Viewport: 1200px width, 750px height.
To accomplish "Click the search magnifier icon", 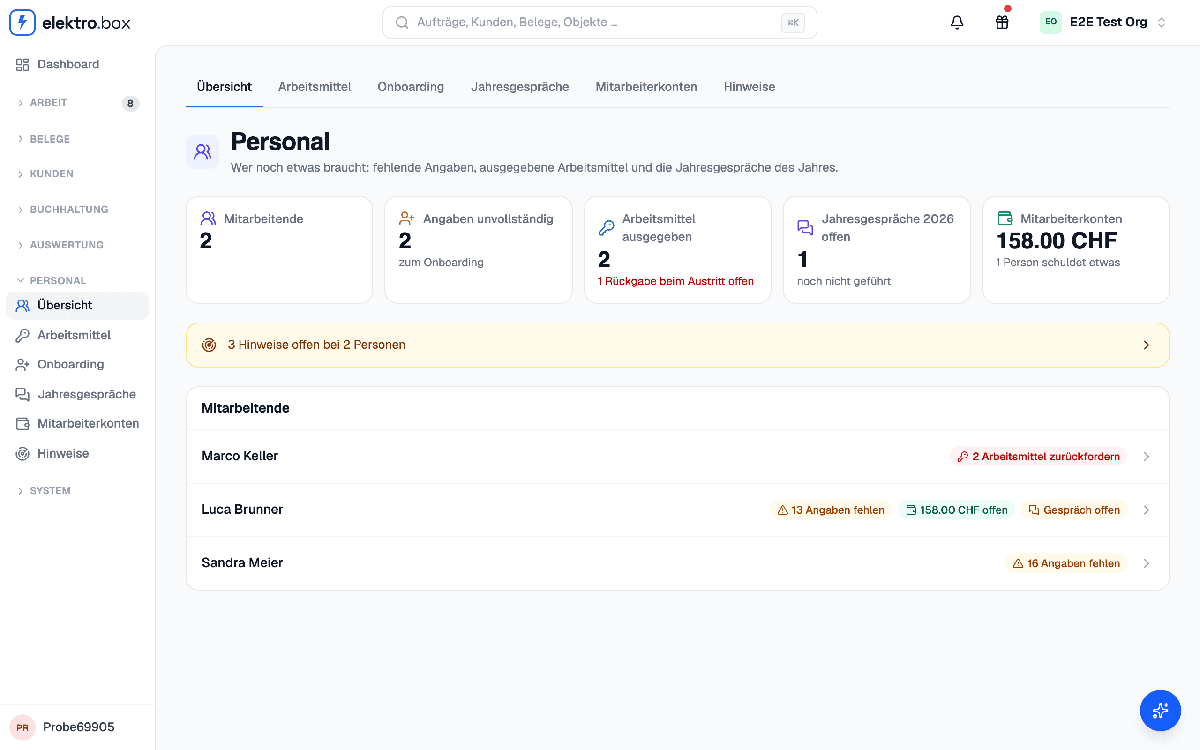I will (402, 22).
